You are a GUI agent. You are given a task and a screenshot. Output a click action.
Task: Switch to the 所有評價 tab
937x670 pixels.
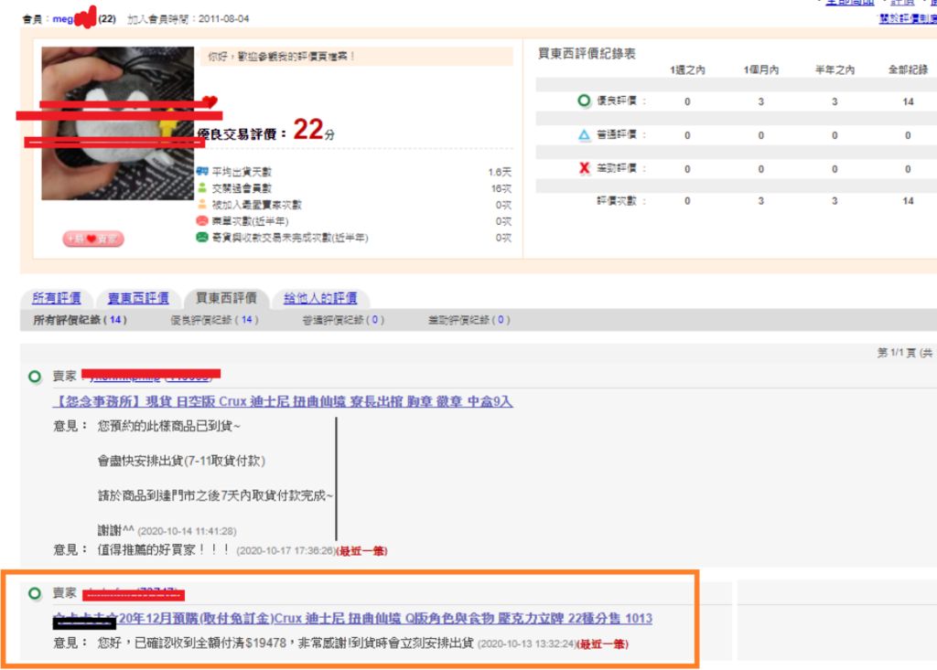(x=57, y=298)
